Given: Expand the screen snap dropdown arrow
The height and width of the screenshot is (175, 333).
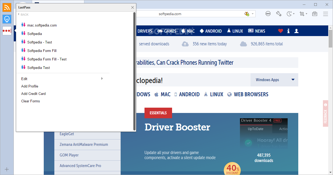Looking at the screenshot, I should [x=306, y=14].
